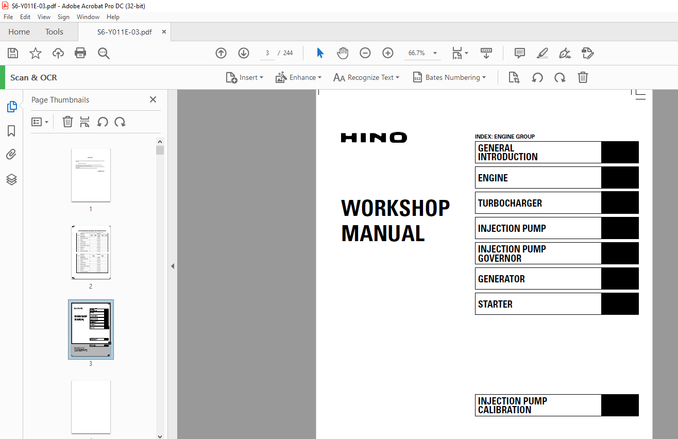Select page 3 thumbnail
Screen dimensions: 678x439
point(91,329)
